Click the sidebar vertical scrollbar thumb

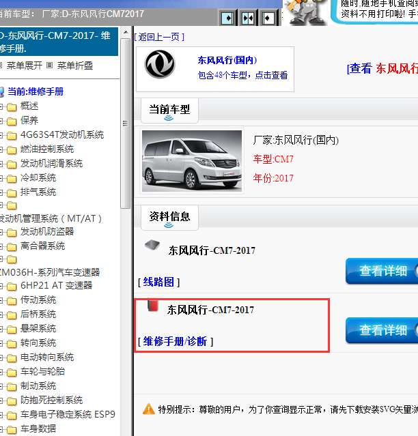tap(125, 123)
